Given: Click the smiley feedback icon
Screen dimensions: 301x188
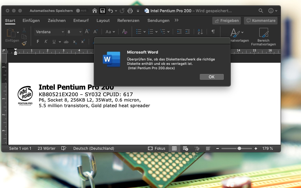Looking at the screenshot, I should coord(271,11).
